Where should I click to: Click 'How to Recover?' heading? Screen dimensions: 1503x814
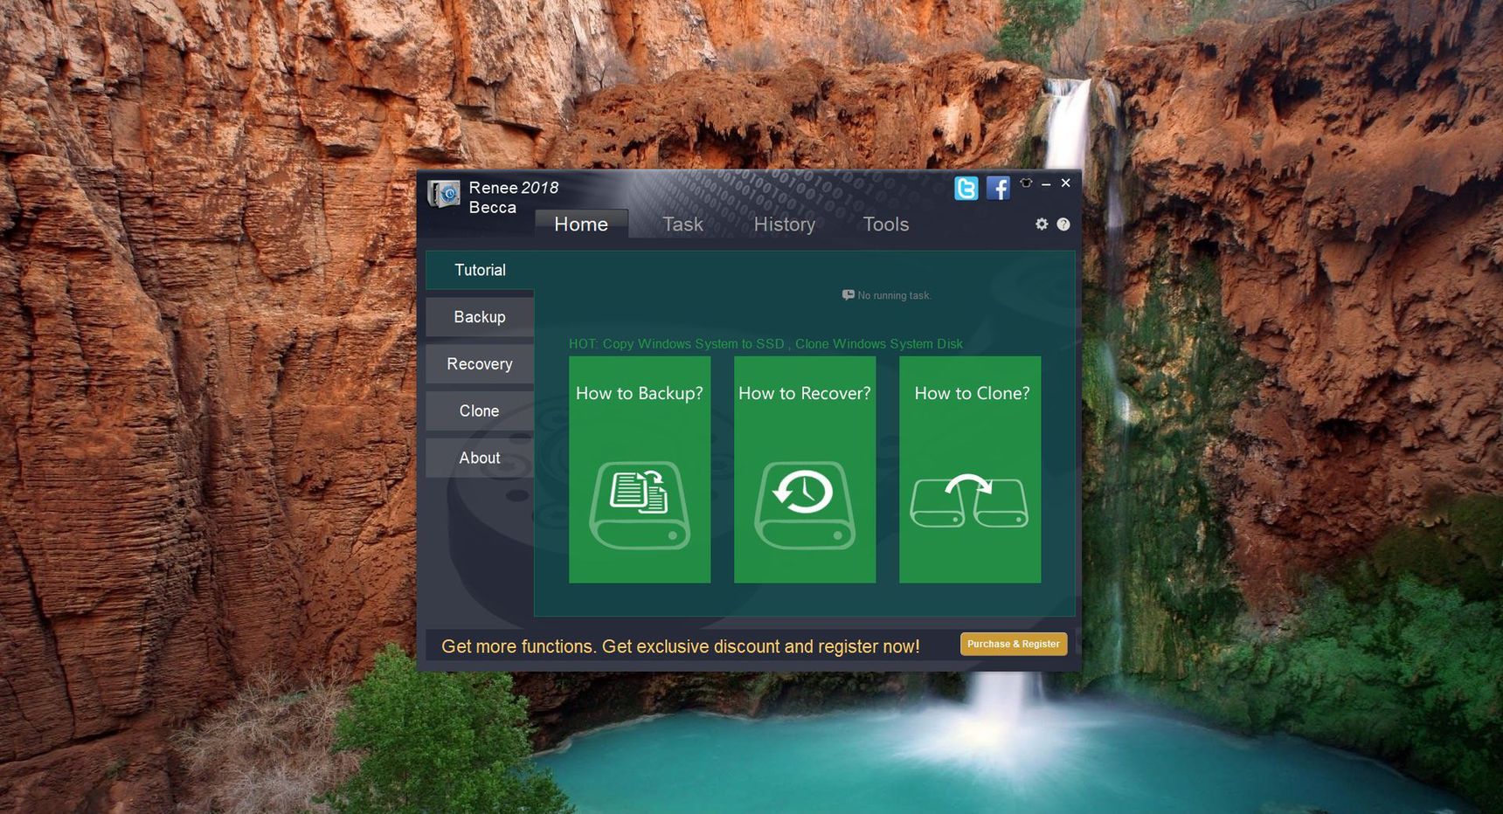[x=805, y=393]
